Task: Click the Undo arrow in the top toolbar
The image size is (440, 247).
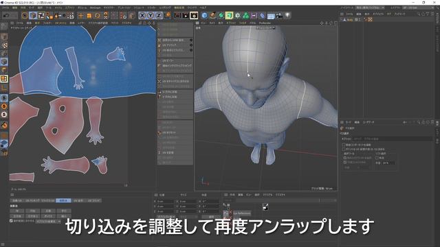Action: tap(5, 16)
